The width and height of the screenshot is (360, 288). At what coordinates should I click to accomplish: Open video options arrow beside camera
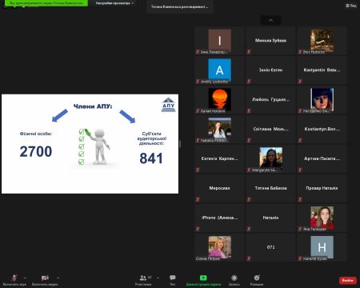click(x=58, y=278)
